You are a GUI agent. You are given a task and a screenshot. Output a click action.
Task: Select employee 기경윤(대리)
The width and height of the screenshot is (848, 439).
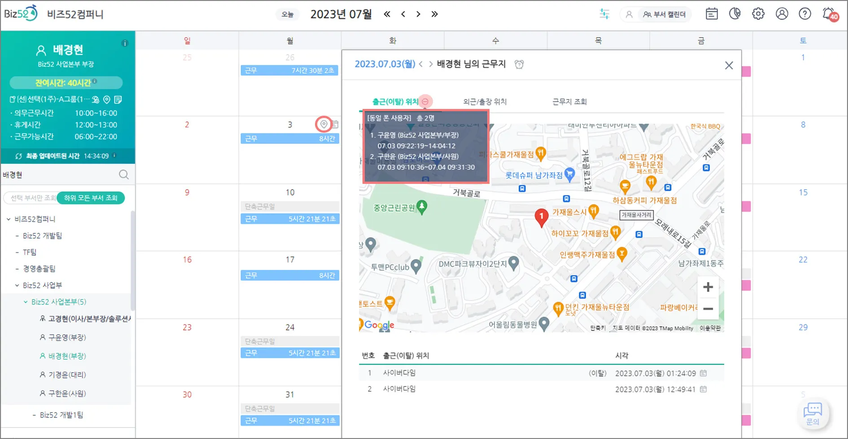tap(63, 374)
